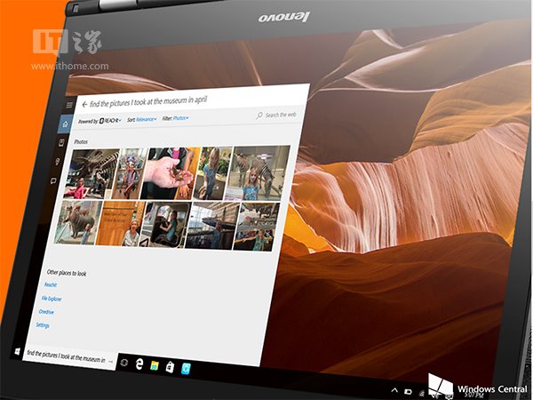Click the Photos section heading

pyautogui.click(x=81, y=142)
